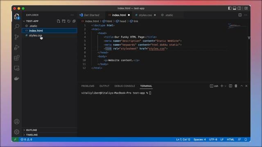Place cursor on Website content line
262x147 pixels.
click(122, 60)
